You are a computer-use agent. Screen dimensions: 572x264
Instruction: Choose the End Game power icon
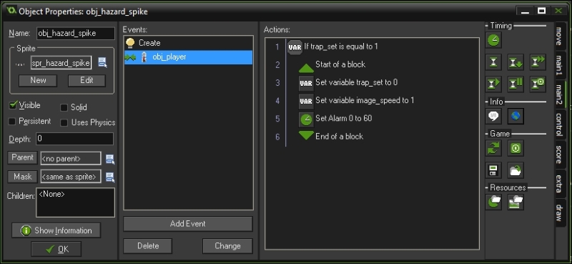(x=516, y=148)
